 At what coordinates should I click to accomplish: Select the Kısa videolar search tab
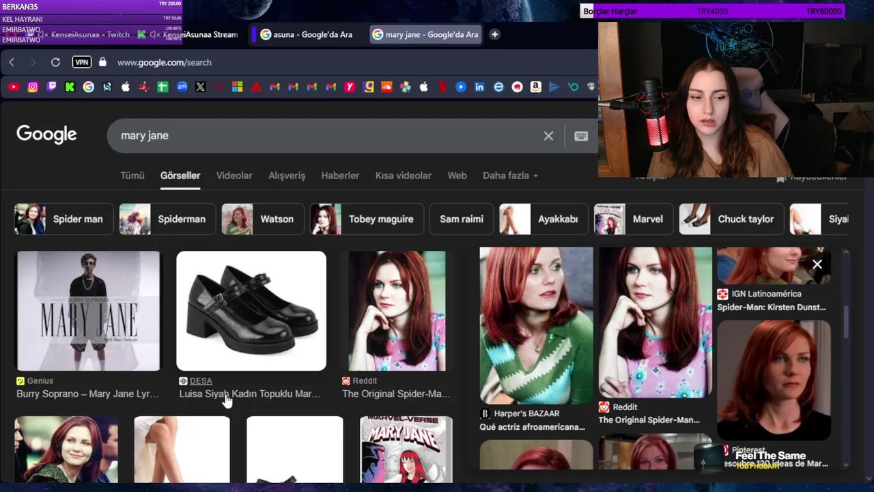[x=403, y=176]
